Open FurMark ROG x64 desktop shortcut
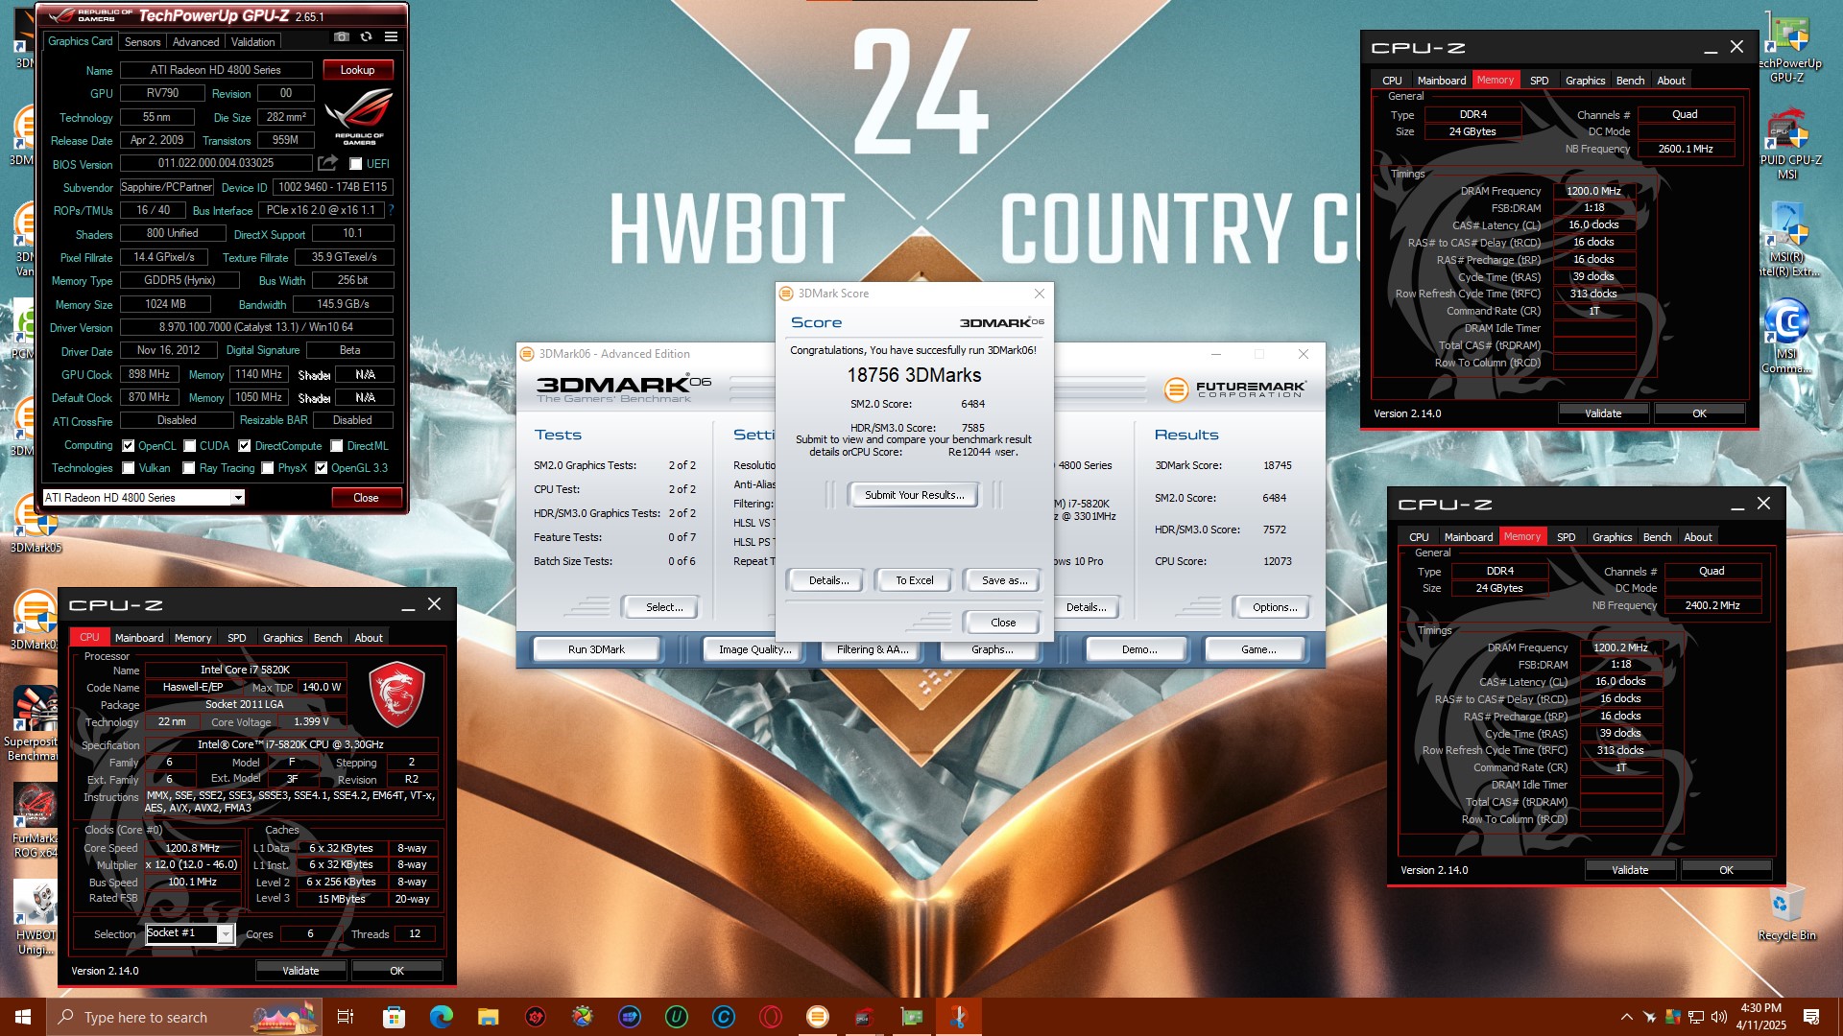The width and height of the screenshot is (1843, 1036). [x=35, y=820]
